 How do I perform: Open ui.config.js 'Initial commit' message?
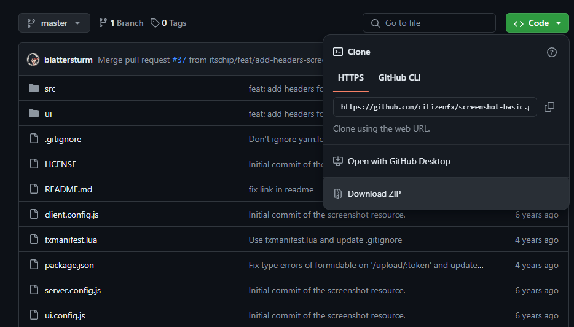tap(327, 316)
